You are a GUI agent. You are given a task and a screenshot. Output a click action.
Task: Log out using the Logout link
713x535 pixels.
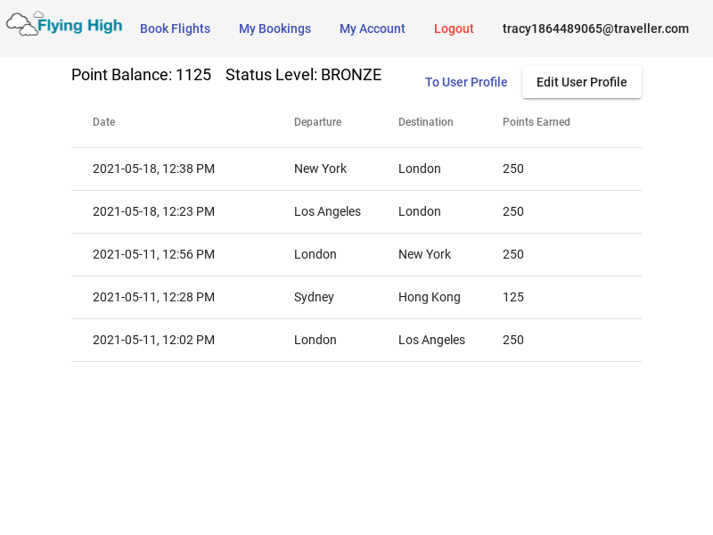tap(454, 29)
